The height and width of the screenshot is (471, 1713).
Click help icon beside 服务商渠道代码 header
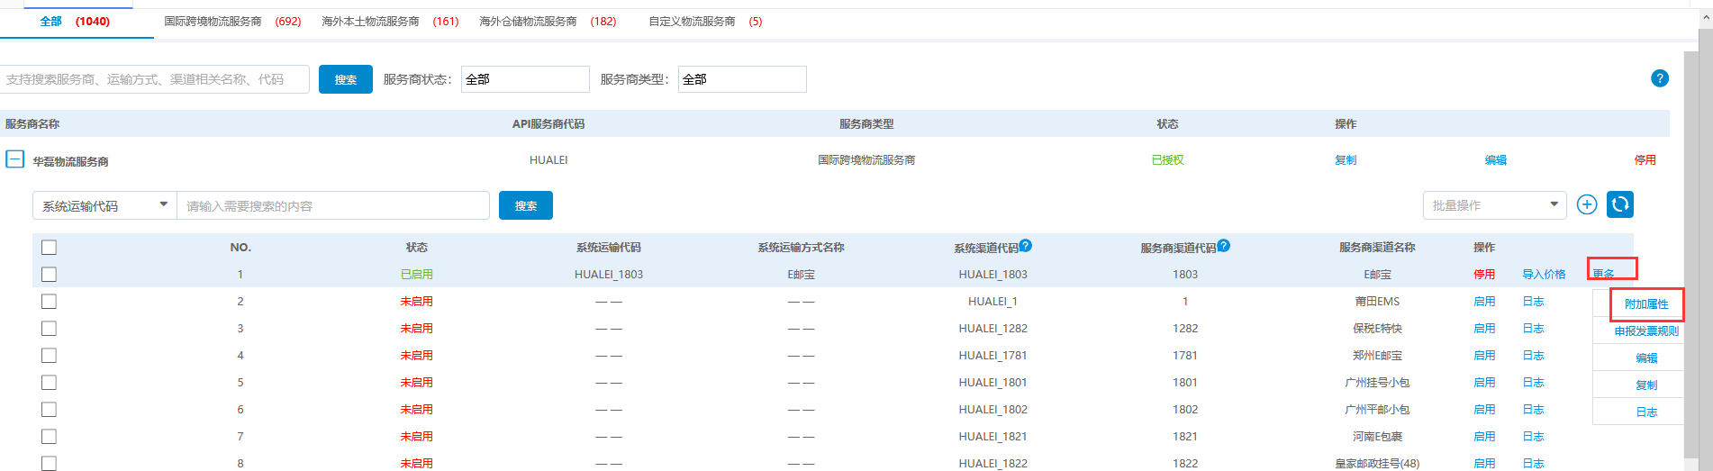coord(1223,245)
